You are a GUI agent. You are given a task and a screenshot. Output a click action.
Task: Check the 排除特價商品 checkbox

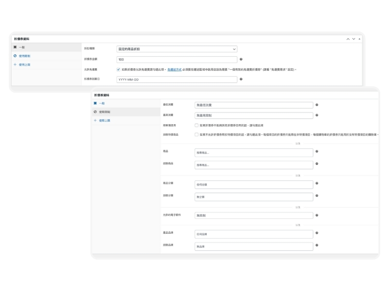(x=196, y=134)
